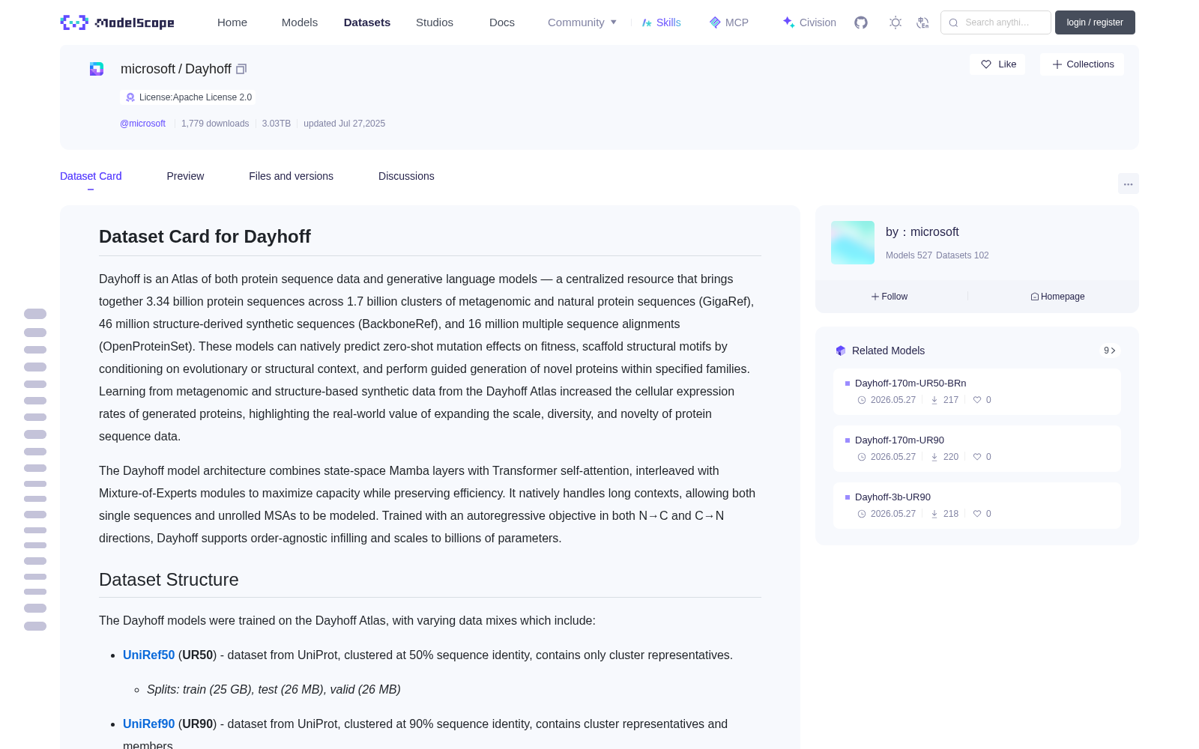Click the 'updated Jul 27,2025' text

pyautogui.click(x=344, y=124)
